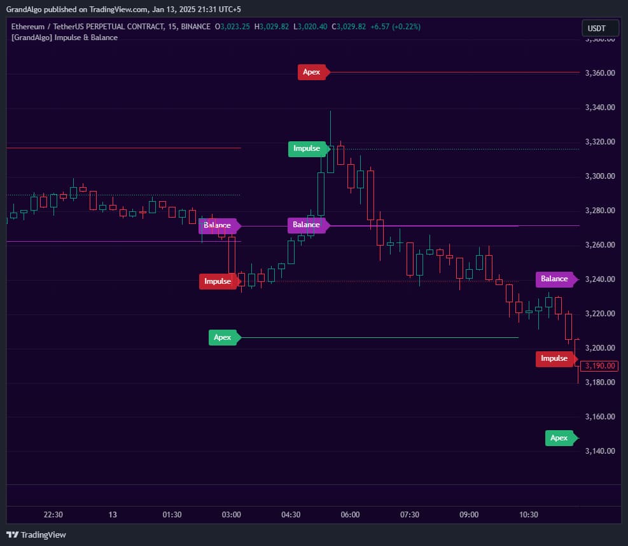Select the red Apex marker at chart top
Screen dimensions: 628x546
pyautogui.click(x=312, y=72)
